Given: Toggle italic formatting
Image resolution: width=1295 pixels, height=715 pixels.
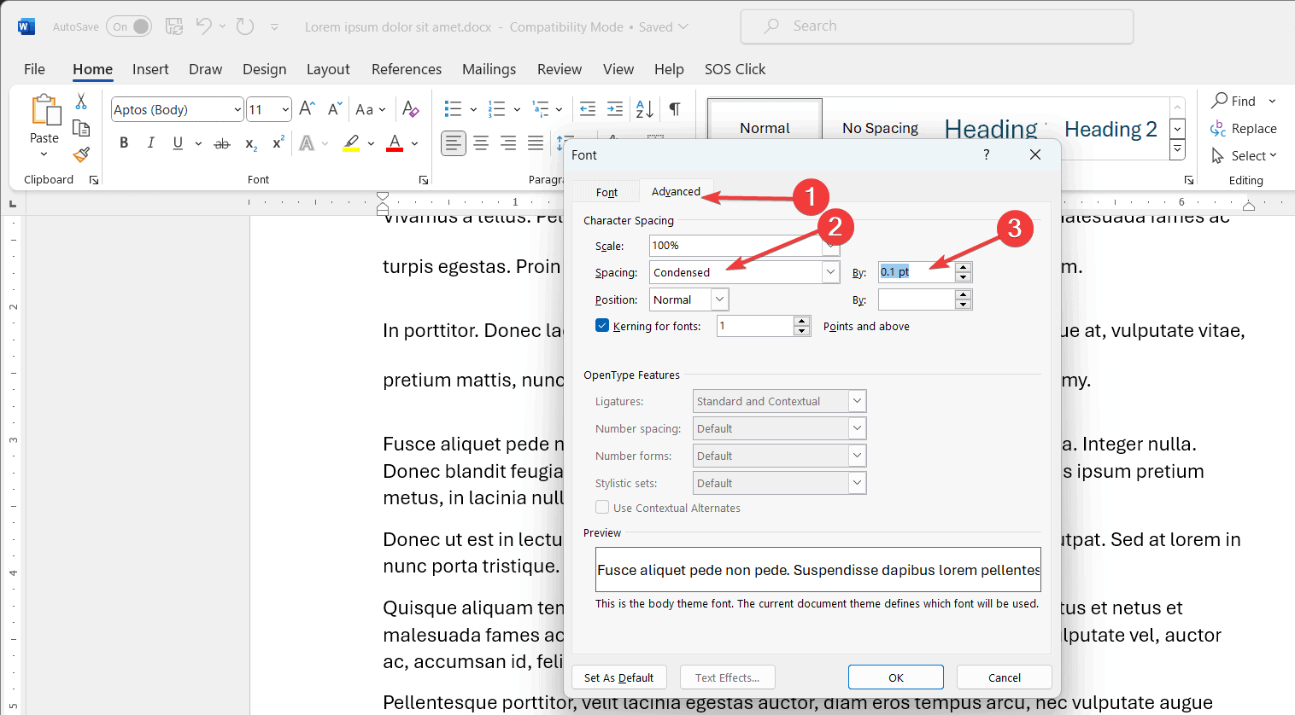Looking at the screenshot, I should [x=151, y=143].
